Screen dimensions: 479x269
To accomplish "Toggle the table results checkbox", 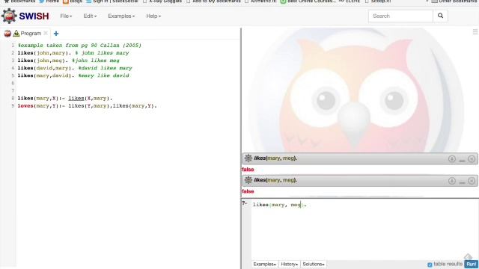I will pyautogui.click(x=430, y=265).
